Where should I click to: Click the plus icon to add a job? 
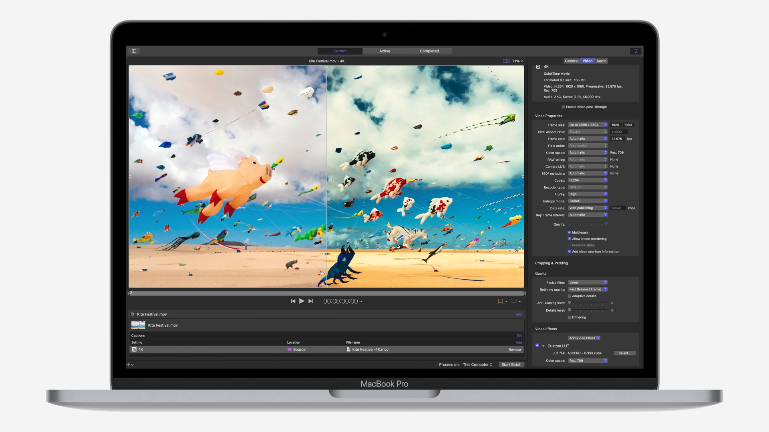tap(128, 364)
